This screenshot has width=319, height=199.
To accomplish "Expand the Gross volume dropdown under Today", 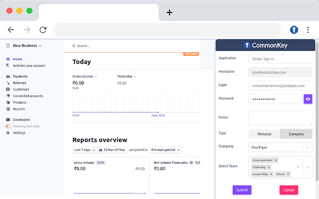I will click(85, 76).
